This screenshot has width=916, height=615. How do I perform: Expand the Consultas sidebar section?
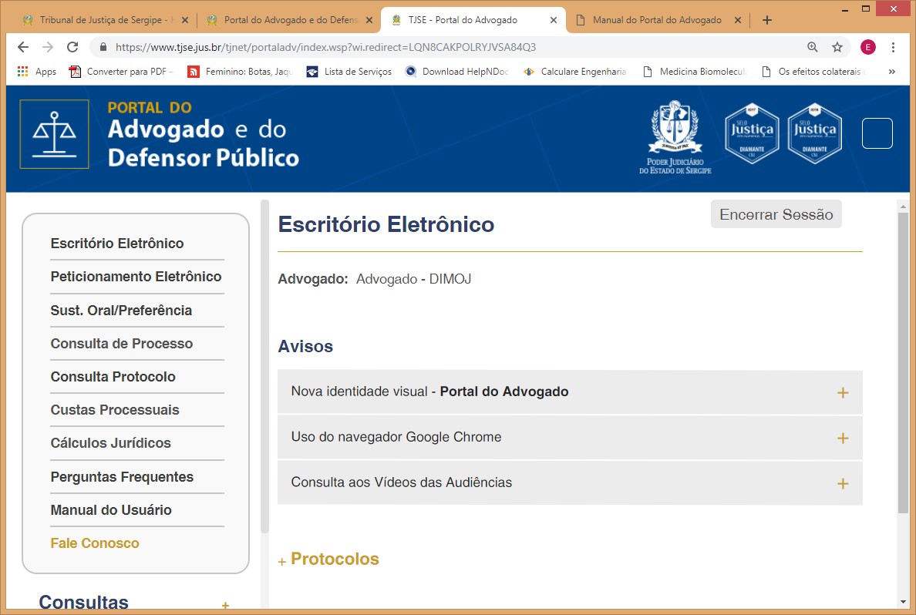point(225,606)
